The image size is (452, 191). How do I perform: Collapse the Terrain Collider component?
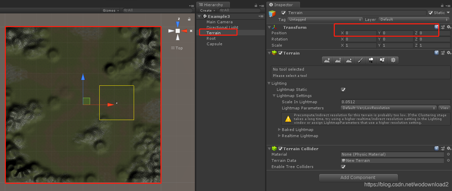pos(269,149)
